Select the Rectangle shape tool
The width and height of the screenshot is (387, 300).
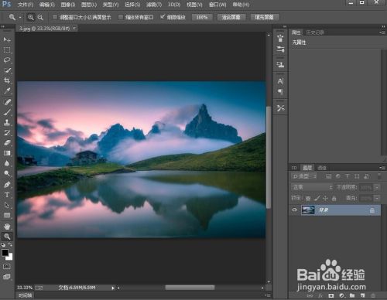pyautogui.click(x=7, y=215)
